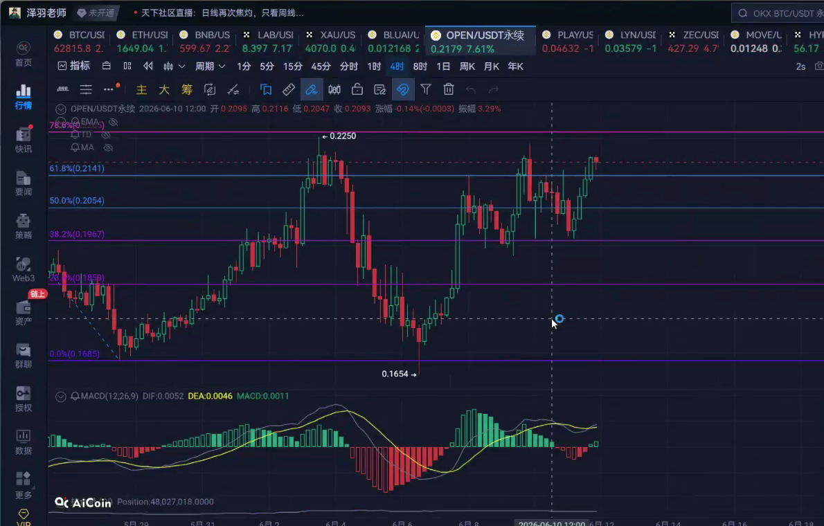Select the brush drawing tool
The width and height of the screenshot is (824, 526).
312,90
